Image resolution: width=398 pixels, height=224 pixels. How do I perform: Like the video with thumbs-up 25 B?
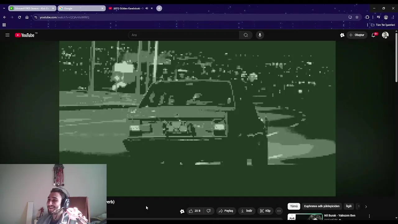(x=194, y=211)
